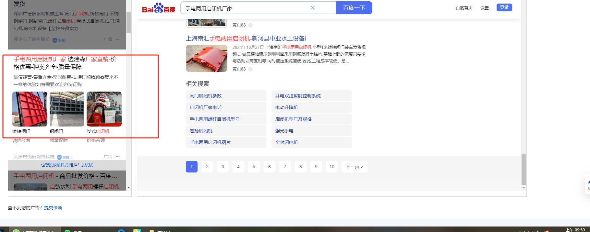The width and height of the screenshot is (590, 232).
Task: Click the Baidu logo
Action: point(159,8)
